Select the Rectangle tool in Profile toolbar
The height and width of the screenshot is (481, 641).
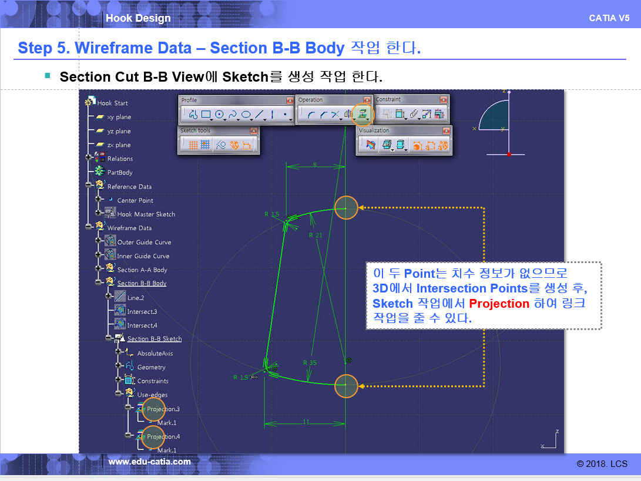point(206,115)
